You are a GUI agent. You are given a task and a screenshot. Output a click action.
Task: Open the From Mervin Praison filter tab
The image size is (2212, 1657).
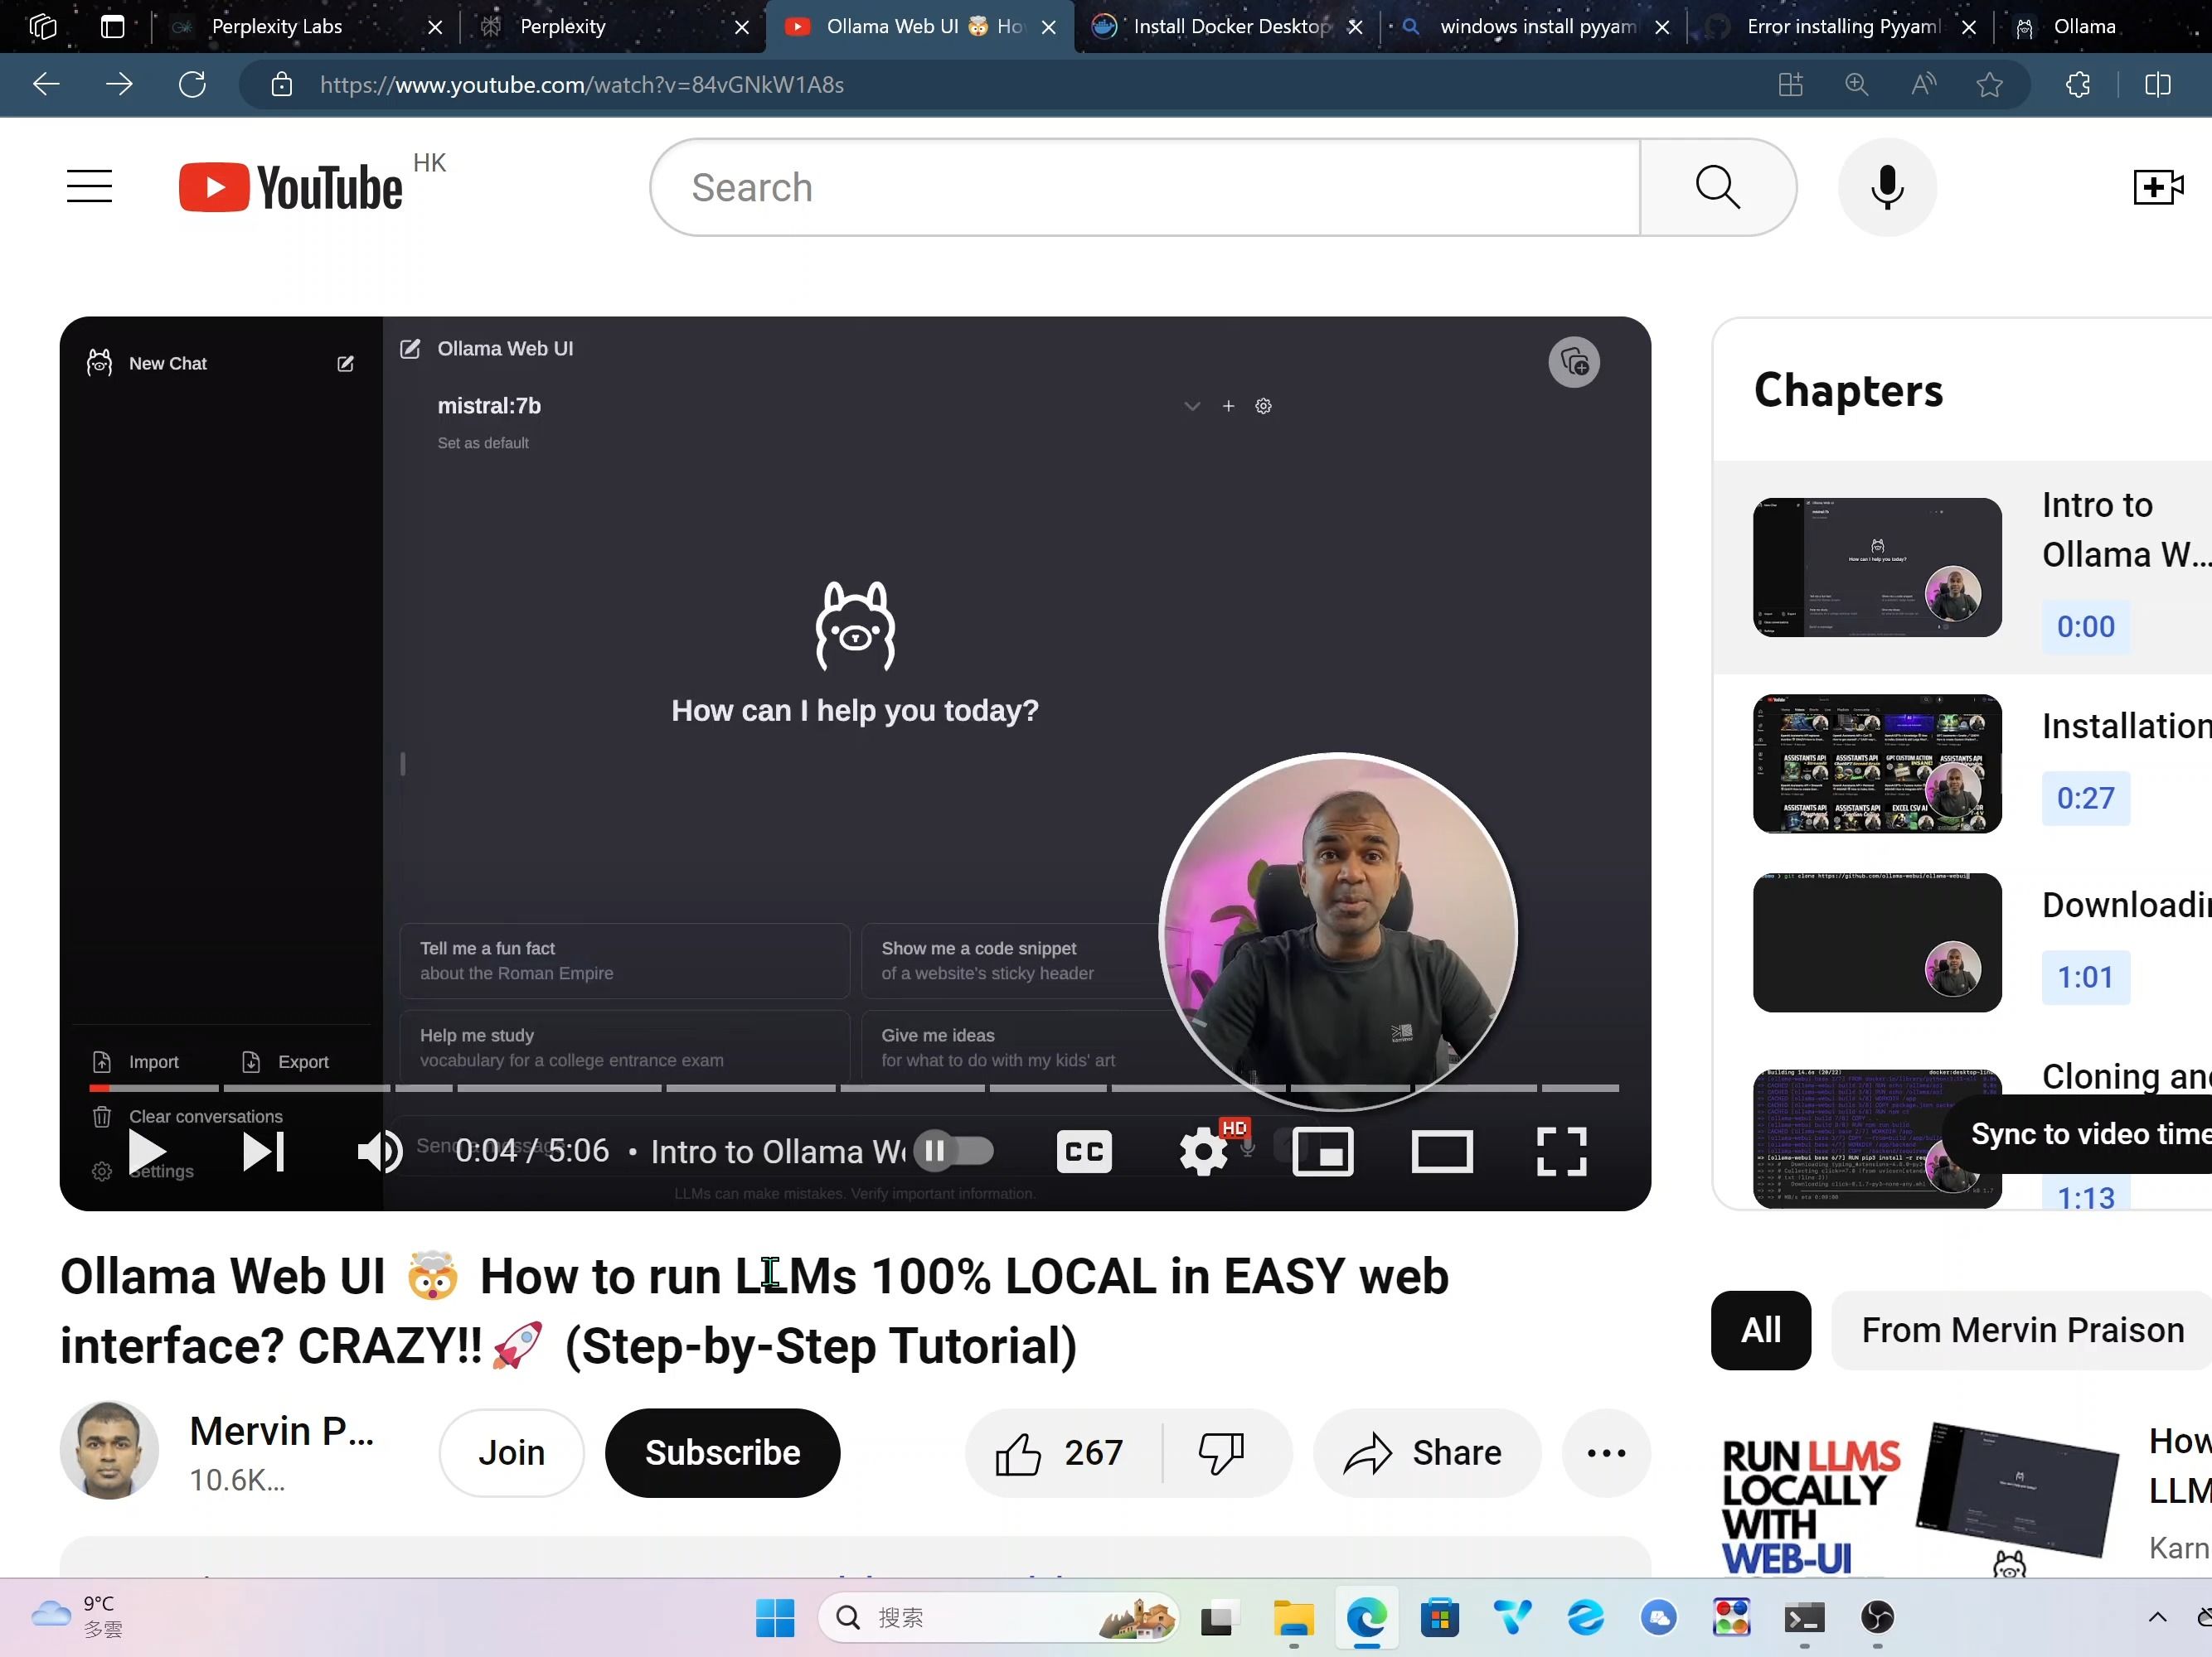pyautogui.click(x=2022, y=1330)
